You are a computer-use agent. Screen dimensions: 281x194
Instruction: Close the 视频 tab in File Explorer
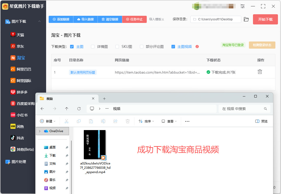(x=93, y=98)
